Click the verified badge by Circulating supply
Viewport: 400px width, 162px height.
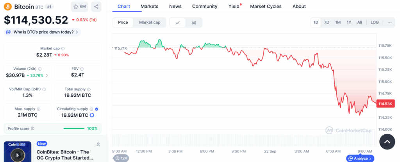96,109
